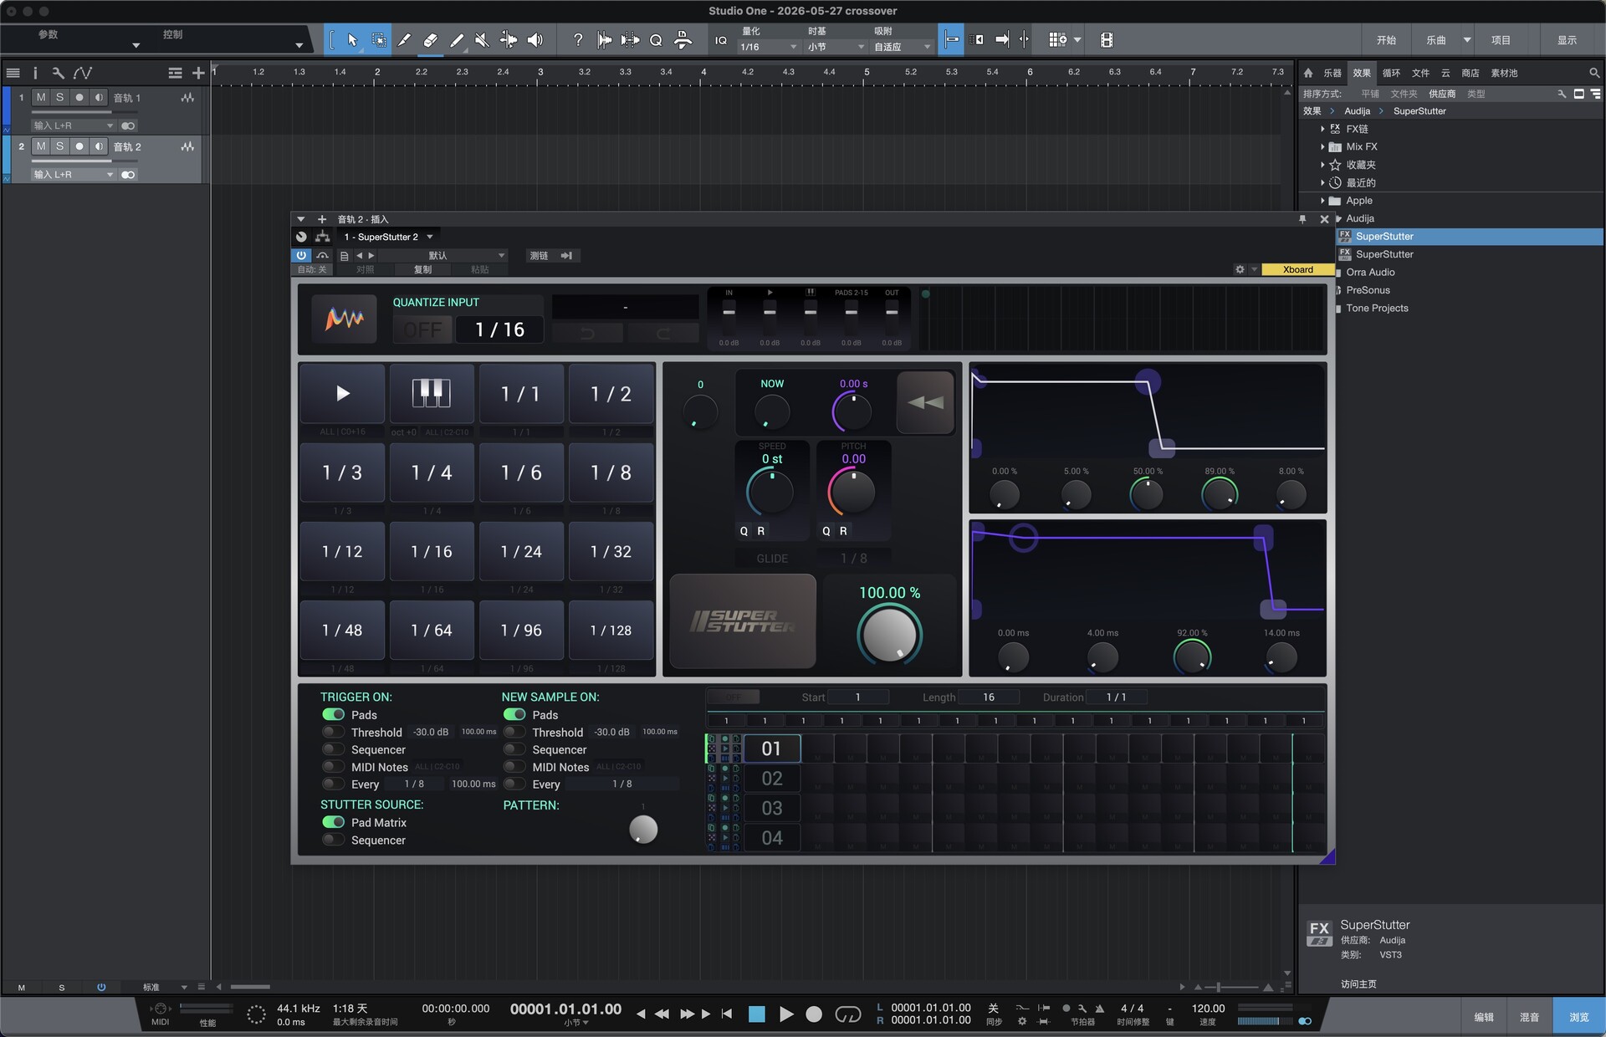Open the 吸附 自适应 snap dropdown
Screen dimensions: 1606x1037
pyautogui.click(x=902, y=47)
